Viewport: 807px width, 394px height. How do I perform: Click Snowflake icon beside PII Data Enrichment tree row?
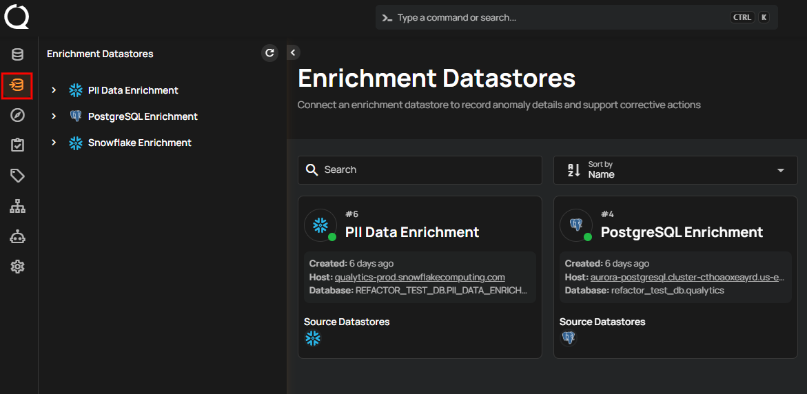[x=76, y=90]
